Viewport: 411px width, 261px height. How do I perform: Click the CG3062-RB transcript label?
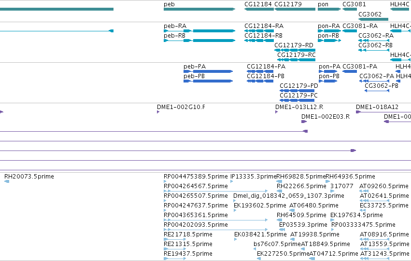coord(375,45)
